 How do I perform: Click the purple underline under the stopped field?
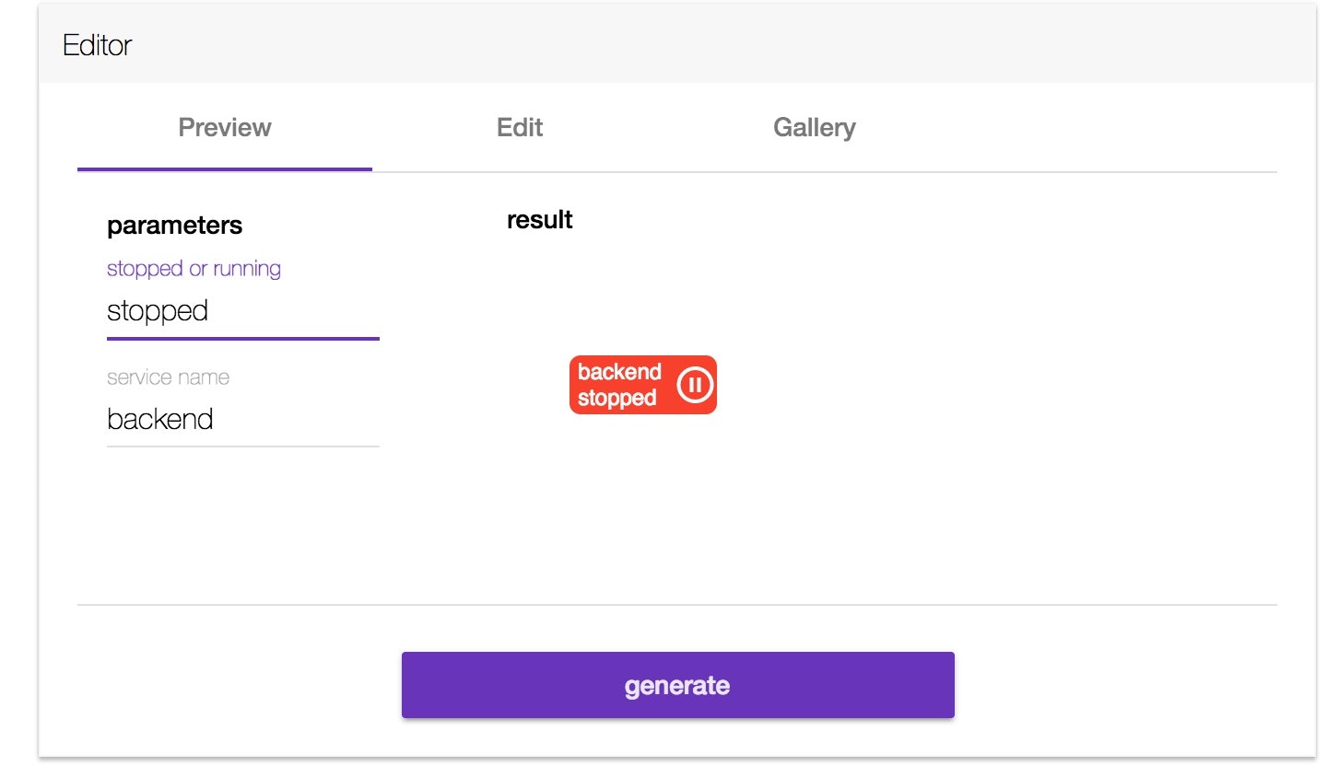(242, 340)
